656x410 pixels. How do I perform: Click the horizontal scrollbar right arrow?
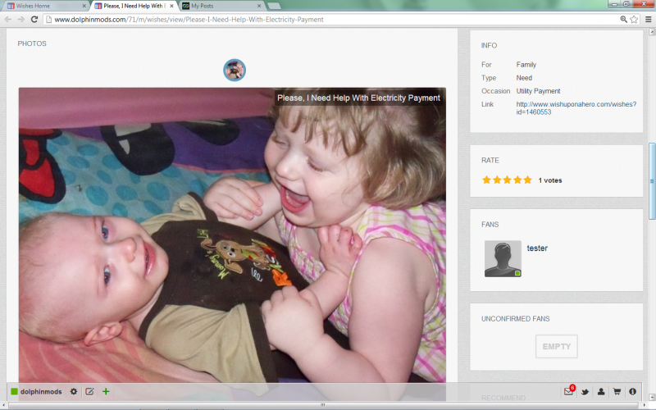pos(644,405)
